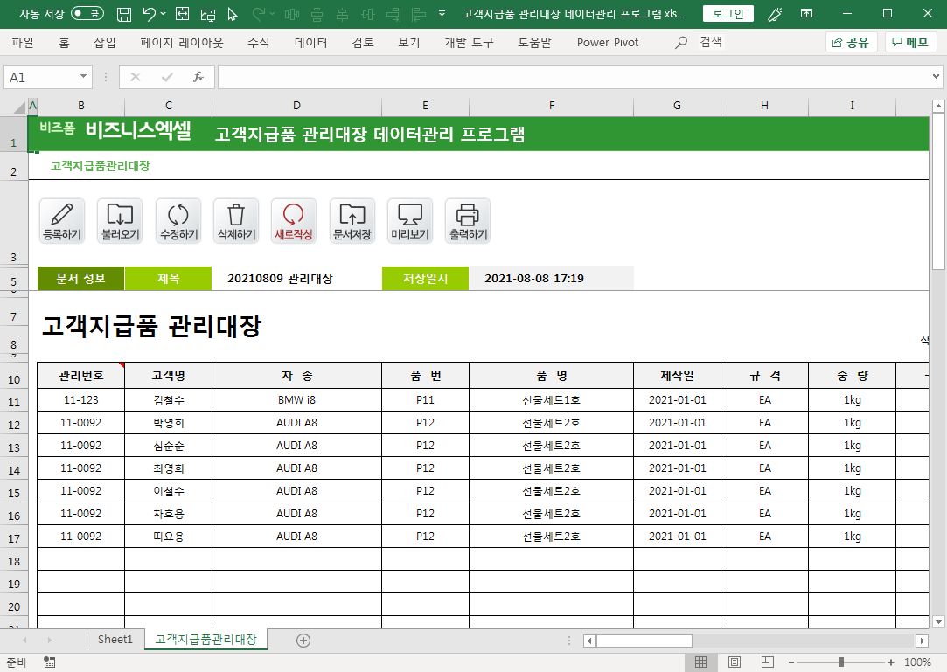Open the 데이터 ribbon tab
This screenshot has width=947, height=672.
(x=310, y=42)
